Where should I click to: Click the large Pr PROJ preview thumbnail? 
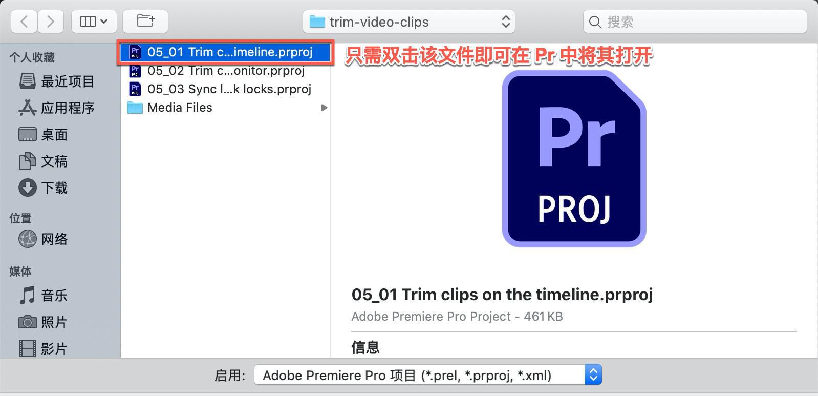coord(574,159)
